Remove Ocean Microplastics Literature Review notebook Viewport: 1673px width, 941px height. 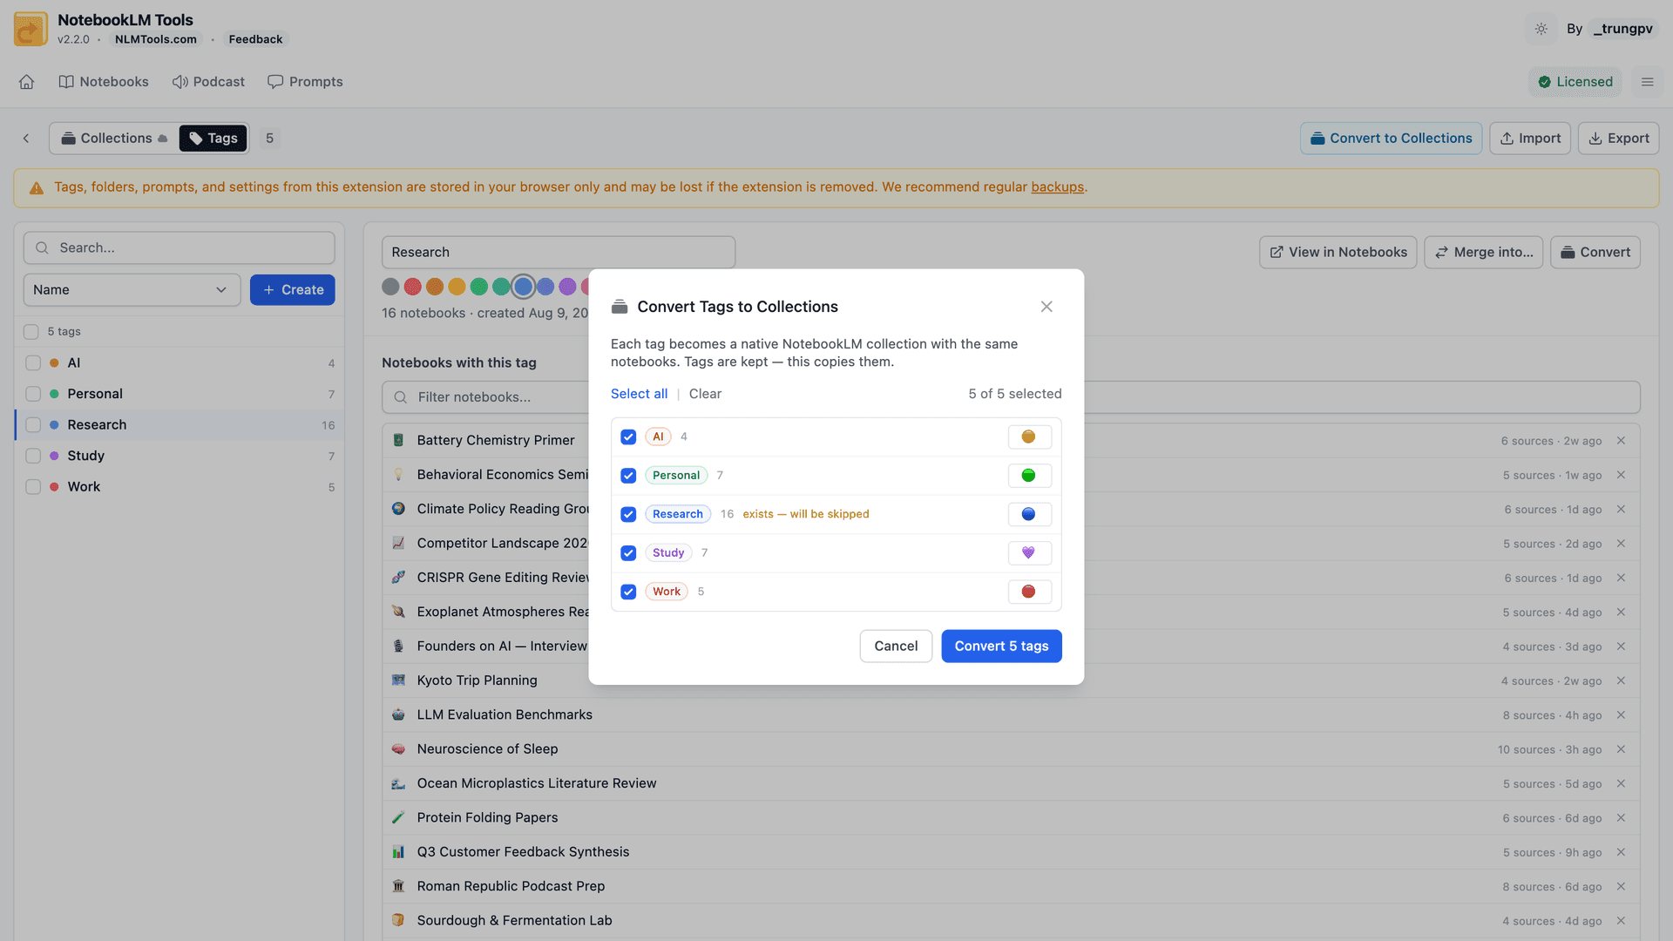[1621, 783]
